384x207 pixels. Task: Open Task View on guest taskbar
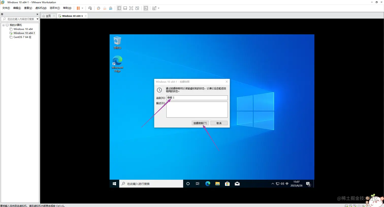click(x=198, y=184)
